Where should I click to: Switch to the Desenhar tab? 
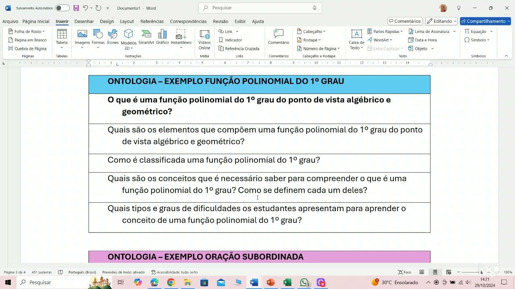point(84,21)
